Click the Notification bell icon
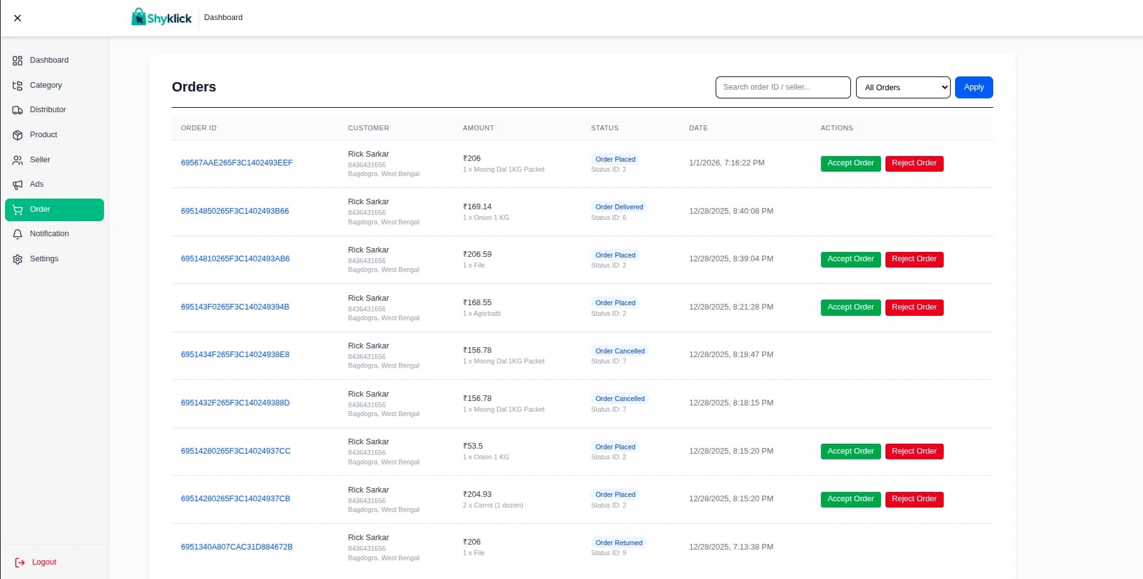This screenshot has width=1143, height=579. coord(18,234)
